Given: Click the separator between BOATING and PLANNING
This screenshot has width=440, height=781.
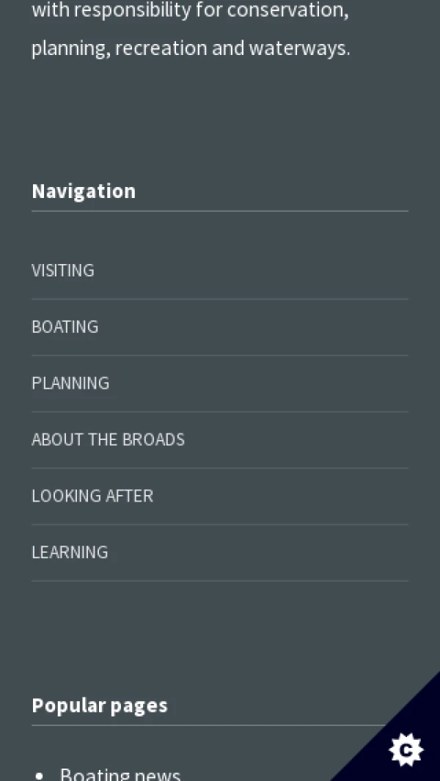Looking at the screenshot, I should (220, 356).
